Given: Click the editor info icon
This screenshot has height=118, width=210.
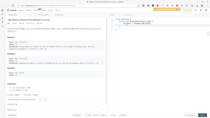Looking at the screenshot, I should coord(192,15).
